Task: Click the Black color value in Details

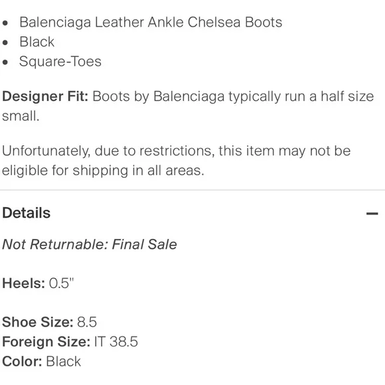Action: [63, 361]
